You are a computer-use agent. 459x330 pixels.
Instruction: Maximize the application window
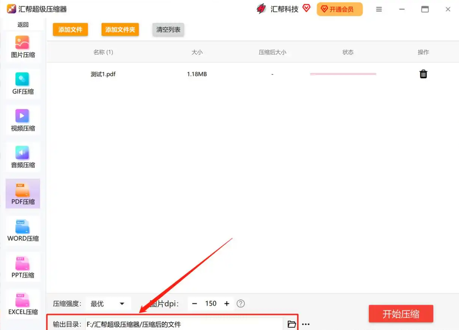click(425, 10)
